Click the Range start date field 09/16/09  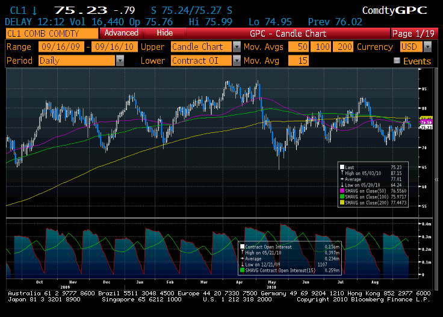[61, 47]
